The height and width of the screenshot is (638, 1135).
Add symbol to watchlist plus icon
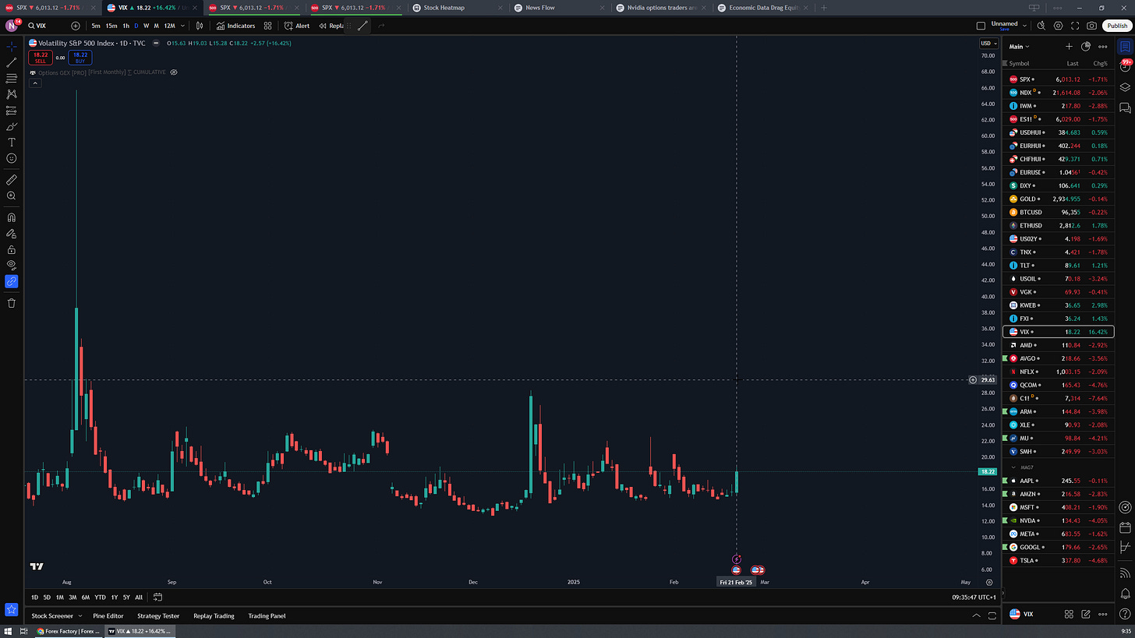1069,47
